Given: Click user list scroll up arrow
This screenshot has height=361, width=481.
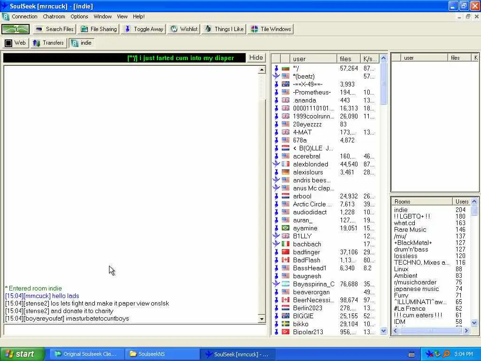Looking at the screenshot, I should [383, 58].
